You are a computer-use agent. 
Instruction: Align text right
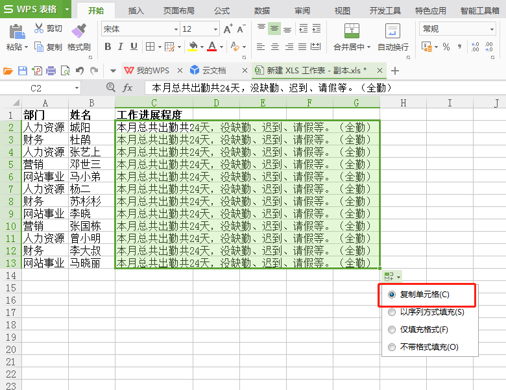point(289,47)
